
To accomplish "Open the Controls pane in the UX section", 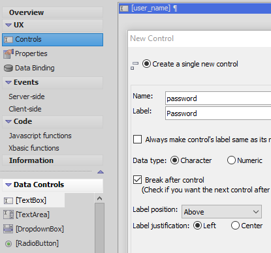I will pyautogui.click(x=52, y=40).
